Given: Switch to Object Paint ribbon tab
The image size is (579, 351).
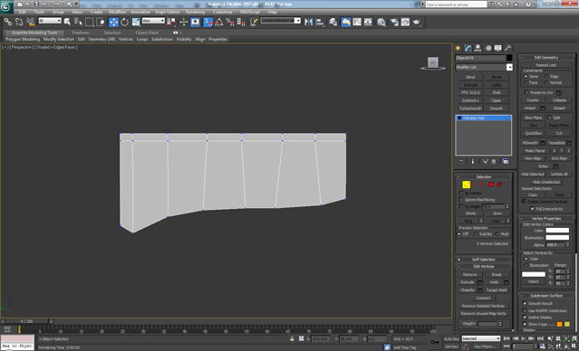Looking at the screenshot, I should [147, 33].
